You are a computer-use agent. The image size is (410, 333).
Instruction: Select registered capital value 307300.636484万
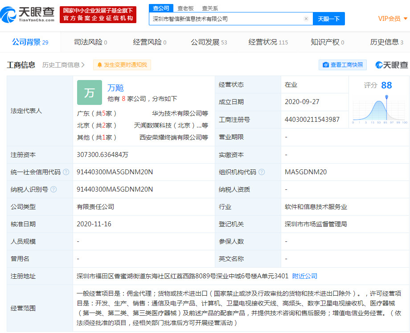click(x=102, y=155)
